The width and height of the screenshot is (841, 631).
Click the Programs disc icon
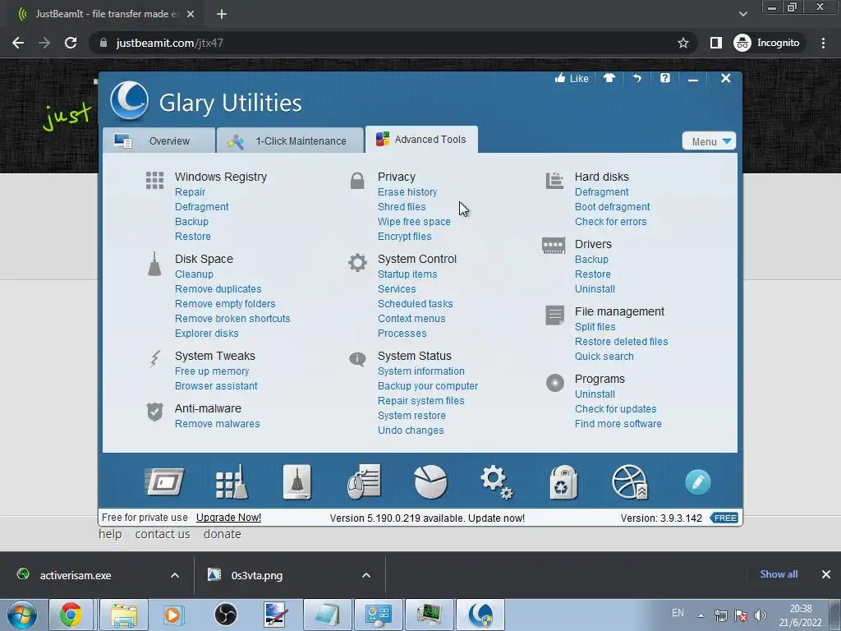pos(555,383)
